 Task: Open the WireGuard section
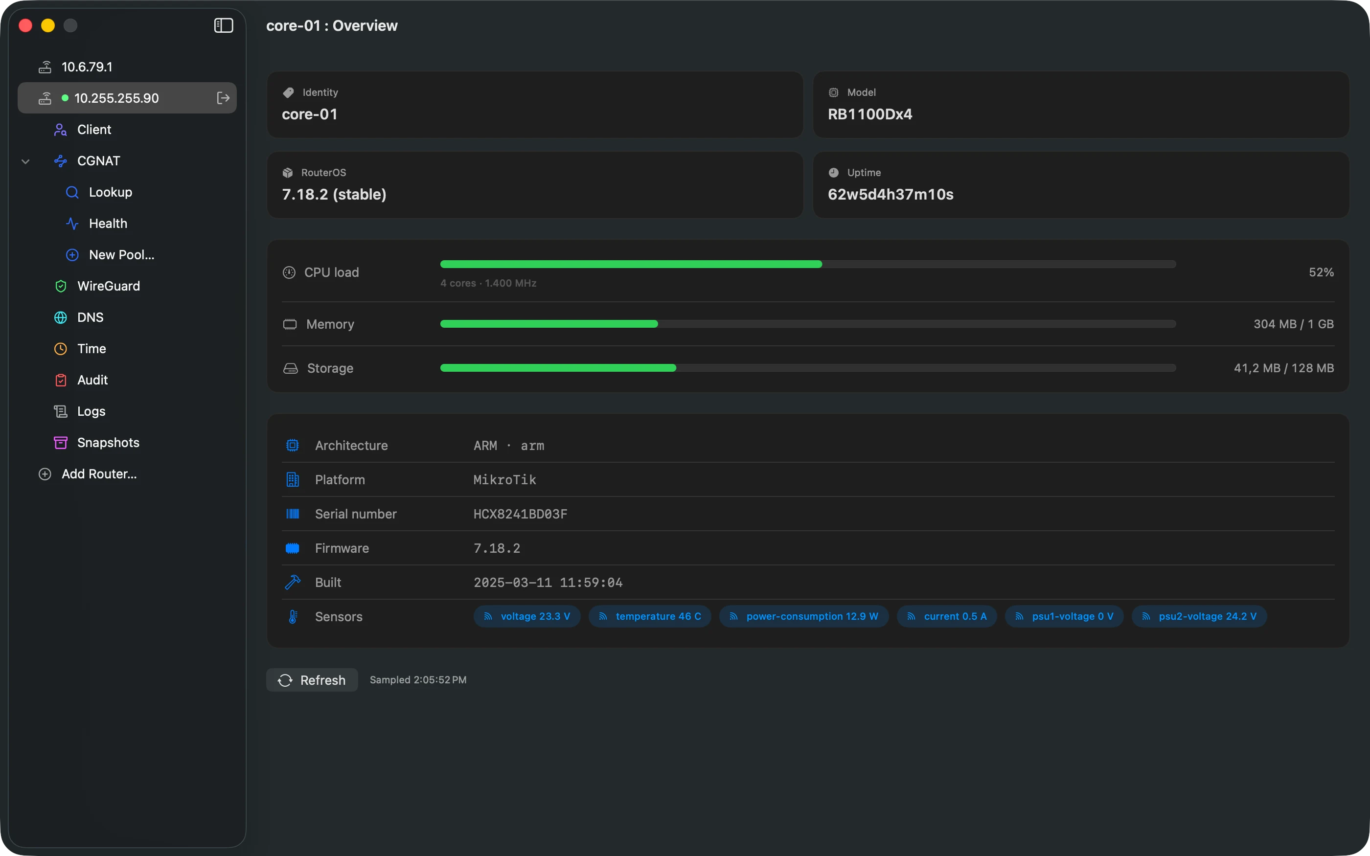point(127,287)
